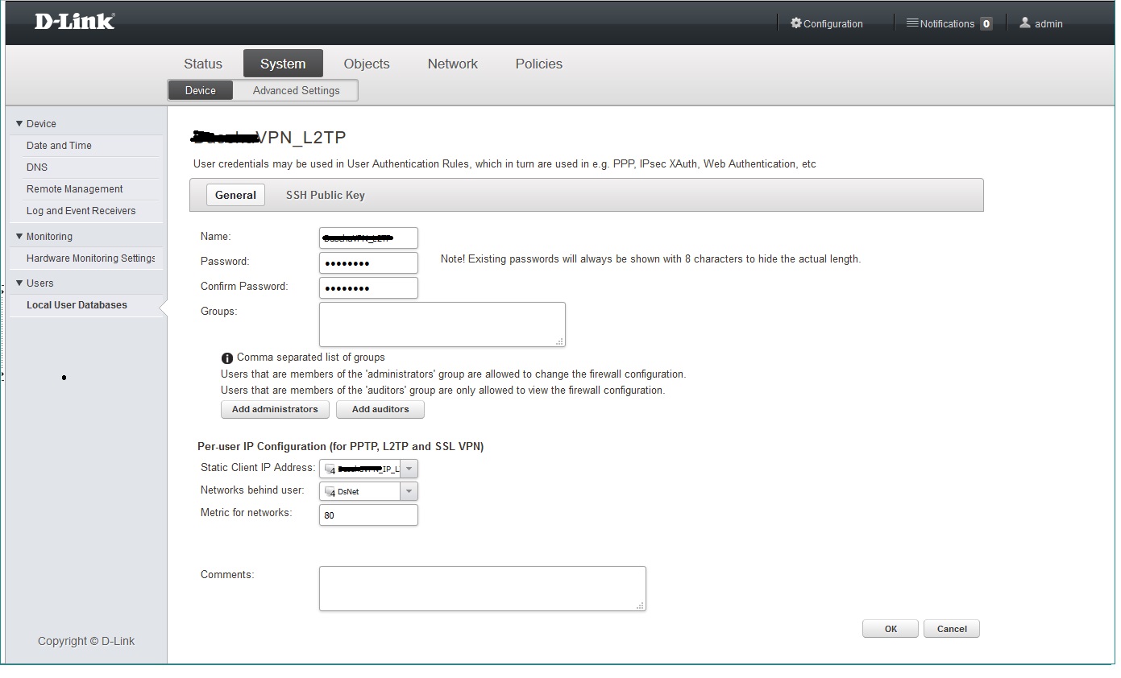Click the Metric for networks field

[368, 515]
